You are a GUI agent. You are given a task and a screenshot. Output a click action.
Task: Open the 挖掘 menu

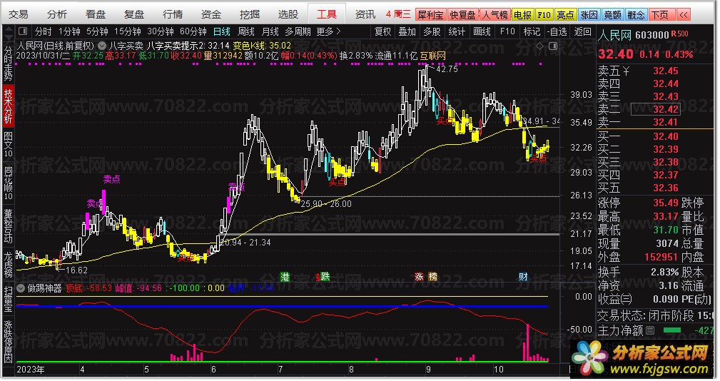250,14
